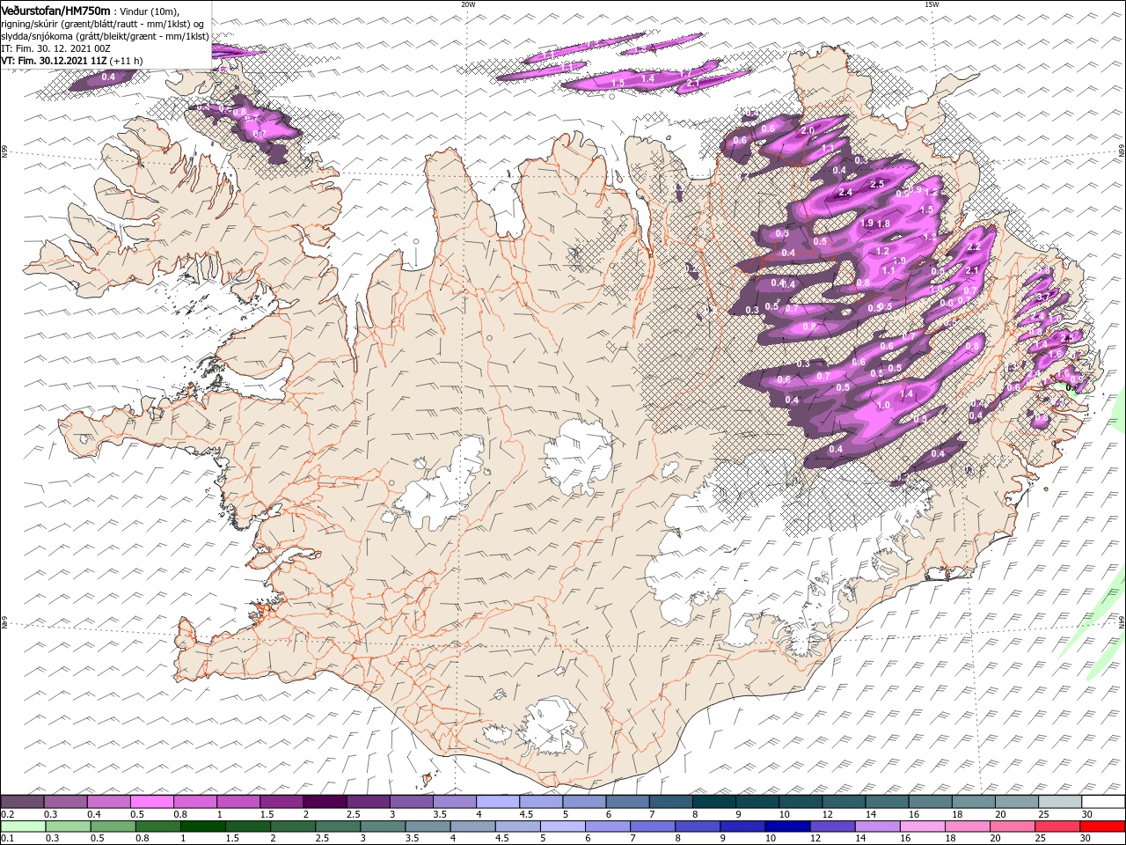
Task: Pick the light grey swatch labeled 25
Action: (x=1060, y=802)
